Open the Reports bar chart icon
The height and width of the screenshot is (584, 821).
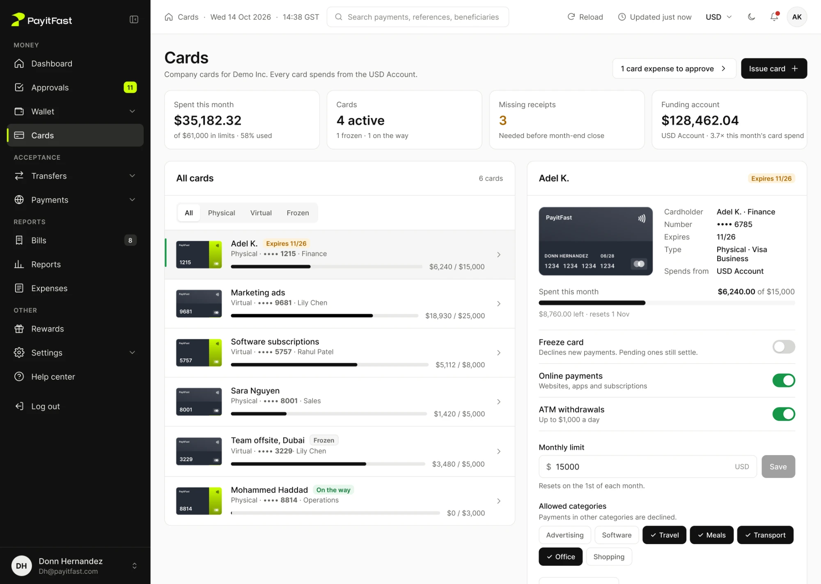pyautogui.click(x=19, y=264)
